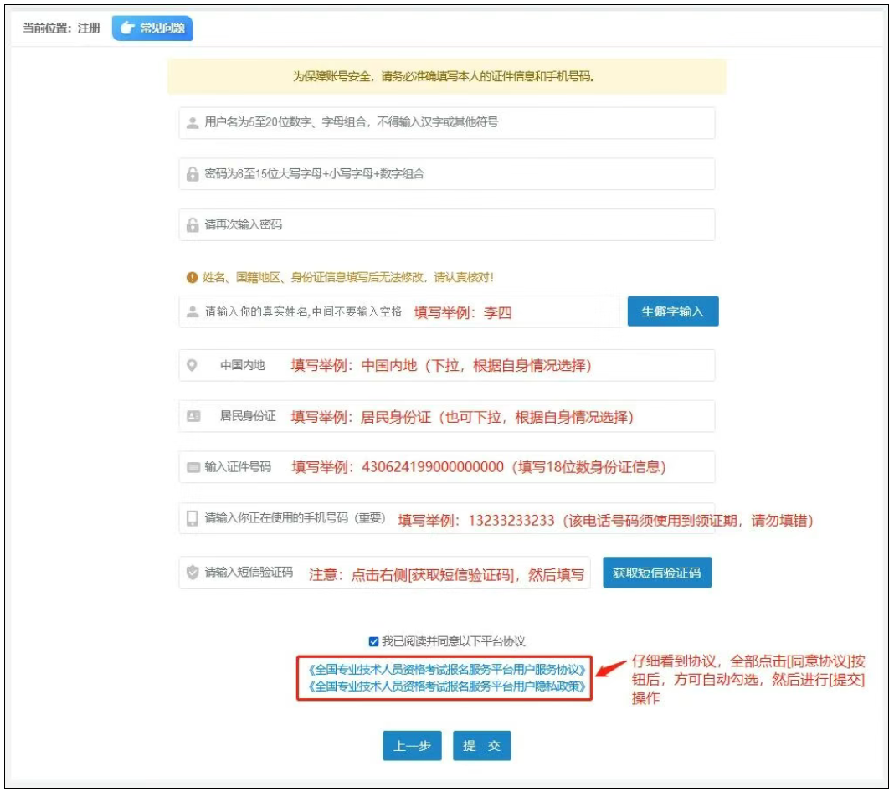This screenshot has height=797, width=894.
Task: Click the phone icon in mobile number field
Action: [x=193, y=518]
